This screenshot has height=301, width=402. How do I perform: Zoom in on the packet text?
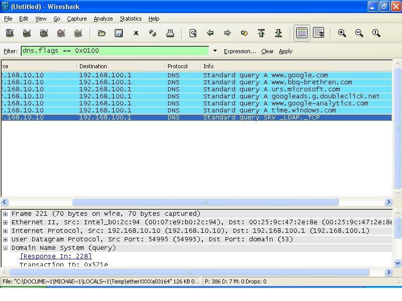tap(342, 33)
